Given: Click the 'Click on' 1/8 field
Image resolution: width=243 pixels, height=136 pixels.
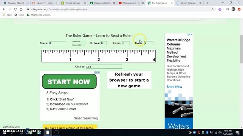Looking at the screenshot, I should point(104,66).
